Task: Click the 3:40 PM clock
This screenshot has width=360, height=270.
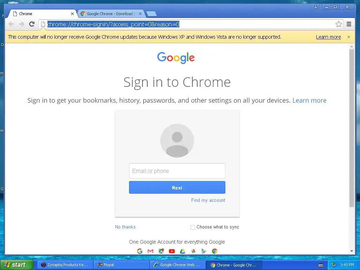Action: tap(347, 265)
